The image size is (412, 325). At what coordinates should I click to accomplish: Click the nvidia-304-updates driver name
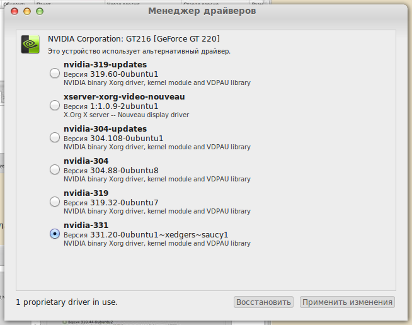105,129
